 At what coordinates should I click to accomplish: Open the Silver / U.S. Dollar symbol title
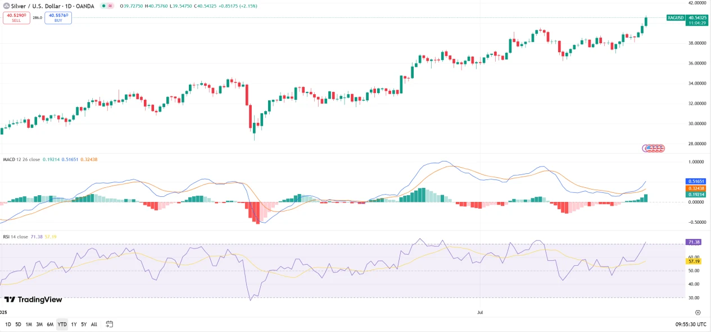(53, 6)
